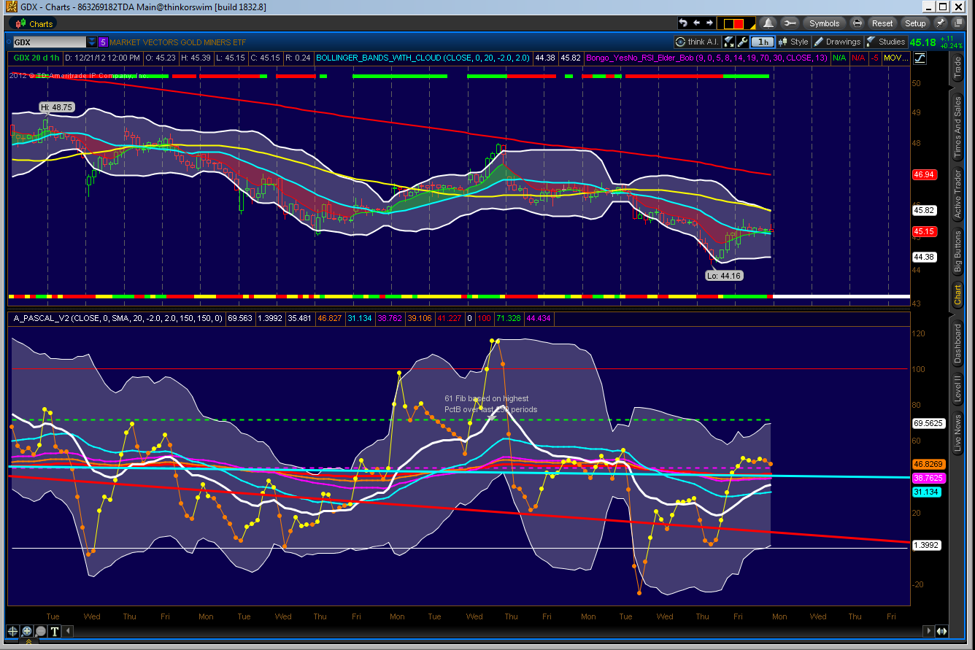The image size is (975, 650).
Task: Click the 45.82 axis price label
Action: (924, 210)
